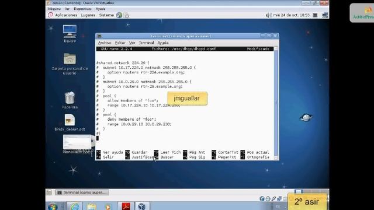Click the terminal vertical scrollbar track
The image size is (374, 210).
(276, 103)
